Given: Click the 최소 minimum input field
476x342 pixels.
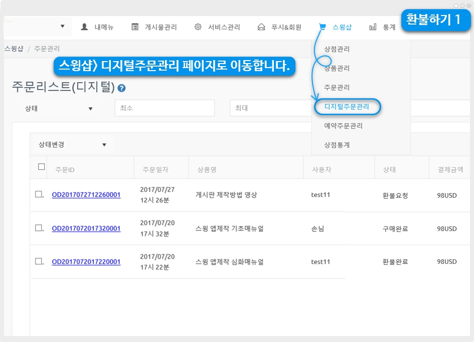Looking at the screenshot, I should point(164,108).
